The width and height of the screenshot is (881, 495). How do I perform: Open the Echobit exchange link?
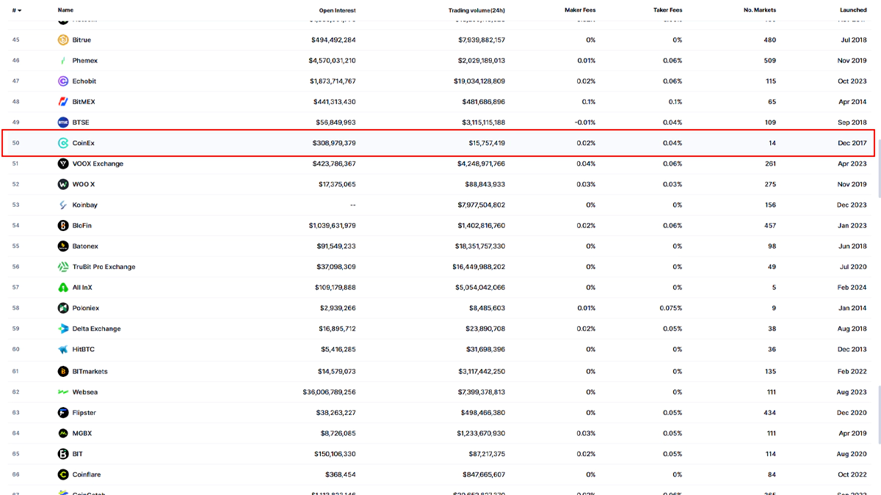84,81
